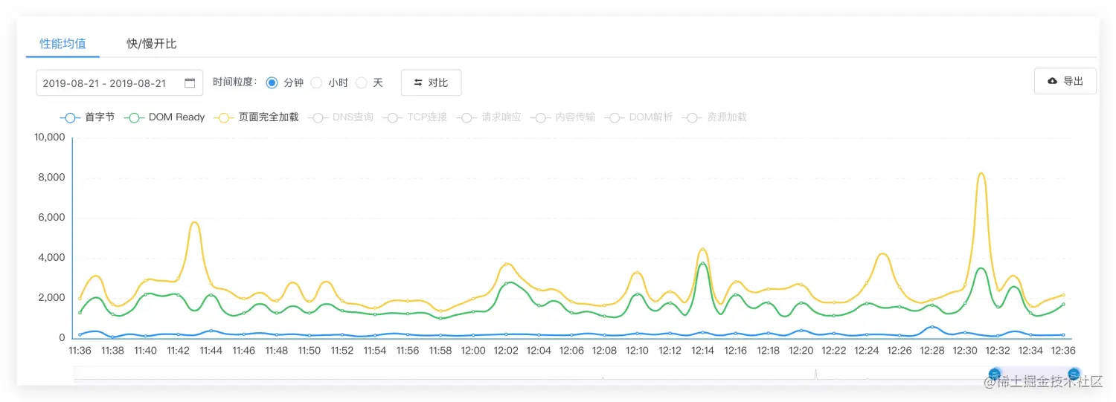Enable the 资源加载 legend series
Viewport: 1116px width, 402px height.
[x=714, y=117]
